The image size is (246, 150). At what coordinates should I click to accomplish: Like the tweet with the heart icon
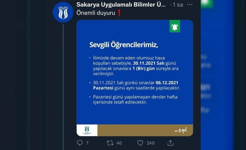pos(140,143)
